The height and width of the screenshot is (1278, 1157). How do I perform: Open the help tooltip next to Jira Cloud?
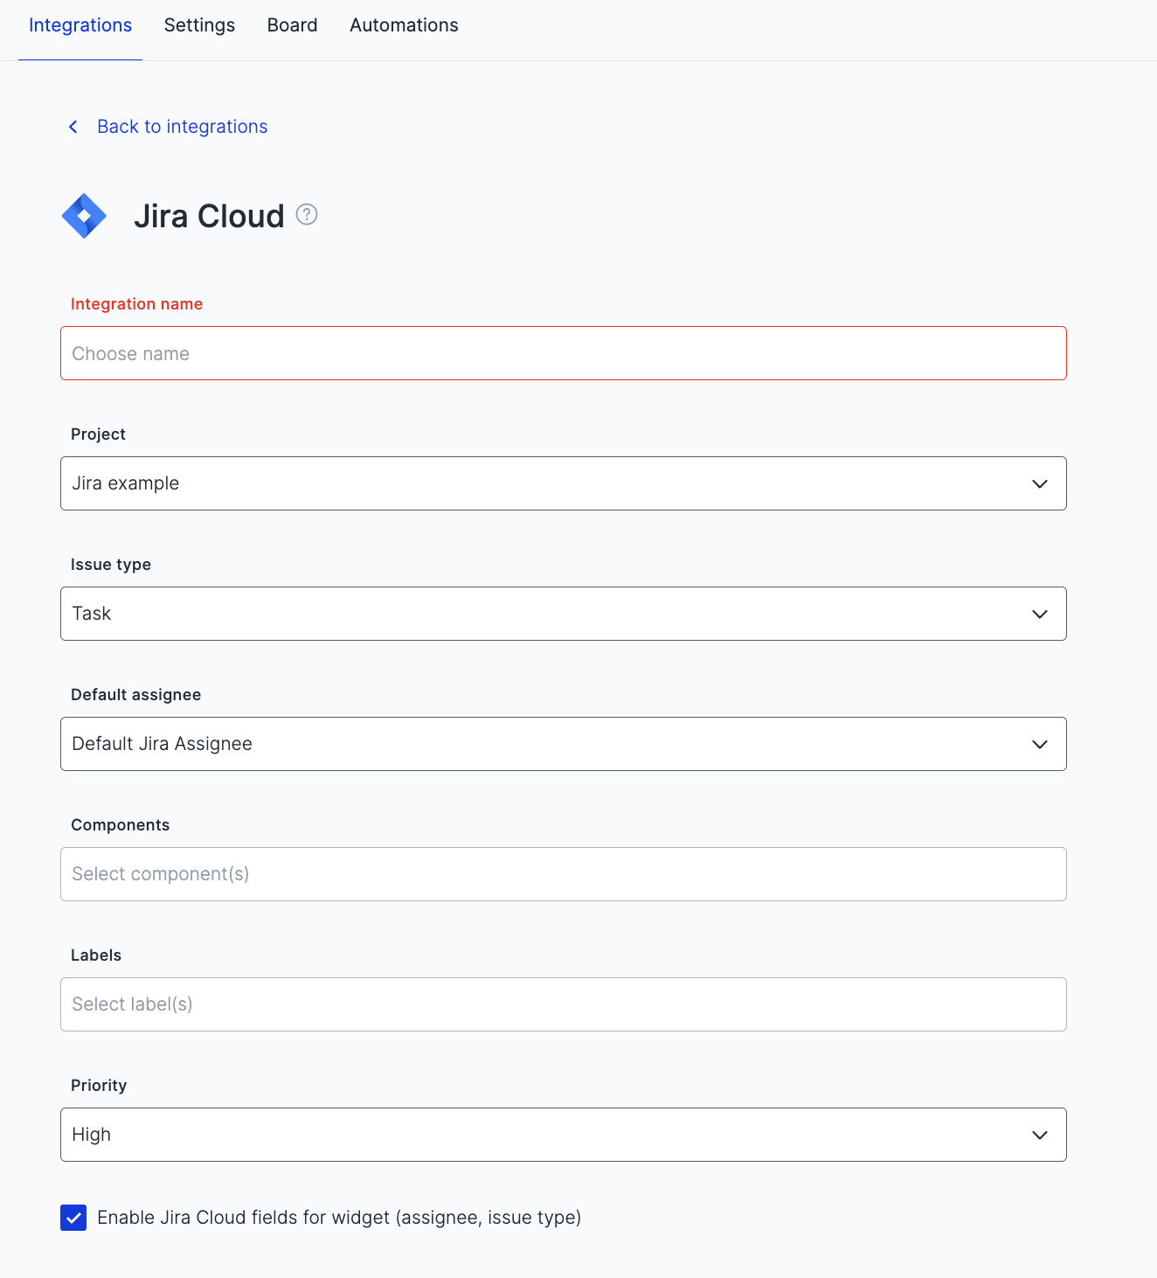pos(307,214)
